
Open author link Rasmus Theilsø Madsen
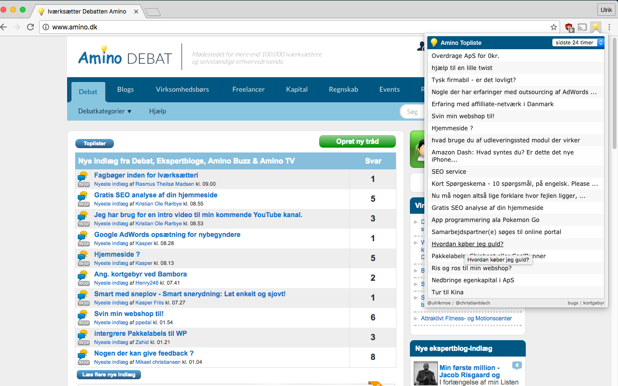click(165, 184)
